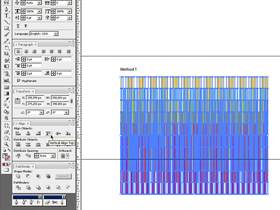Image resolution: width=280 pixels, height=210 pixels.
Task: Click the Divide pathfinder icon
Action: click(x=18, y=188)
